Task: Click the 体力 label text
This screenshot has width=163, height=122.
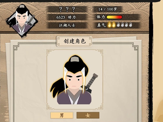Action: tap(101, 17)
